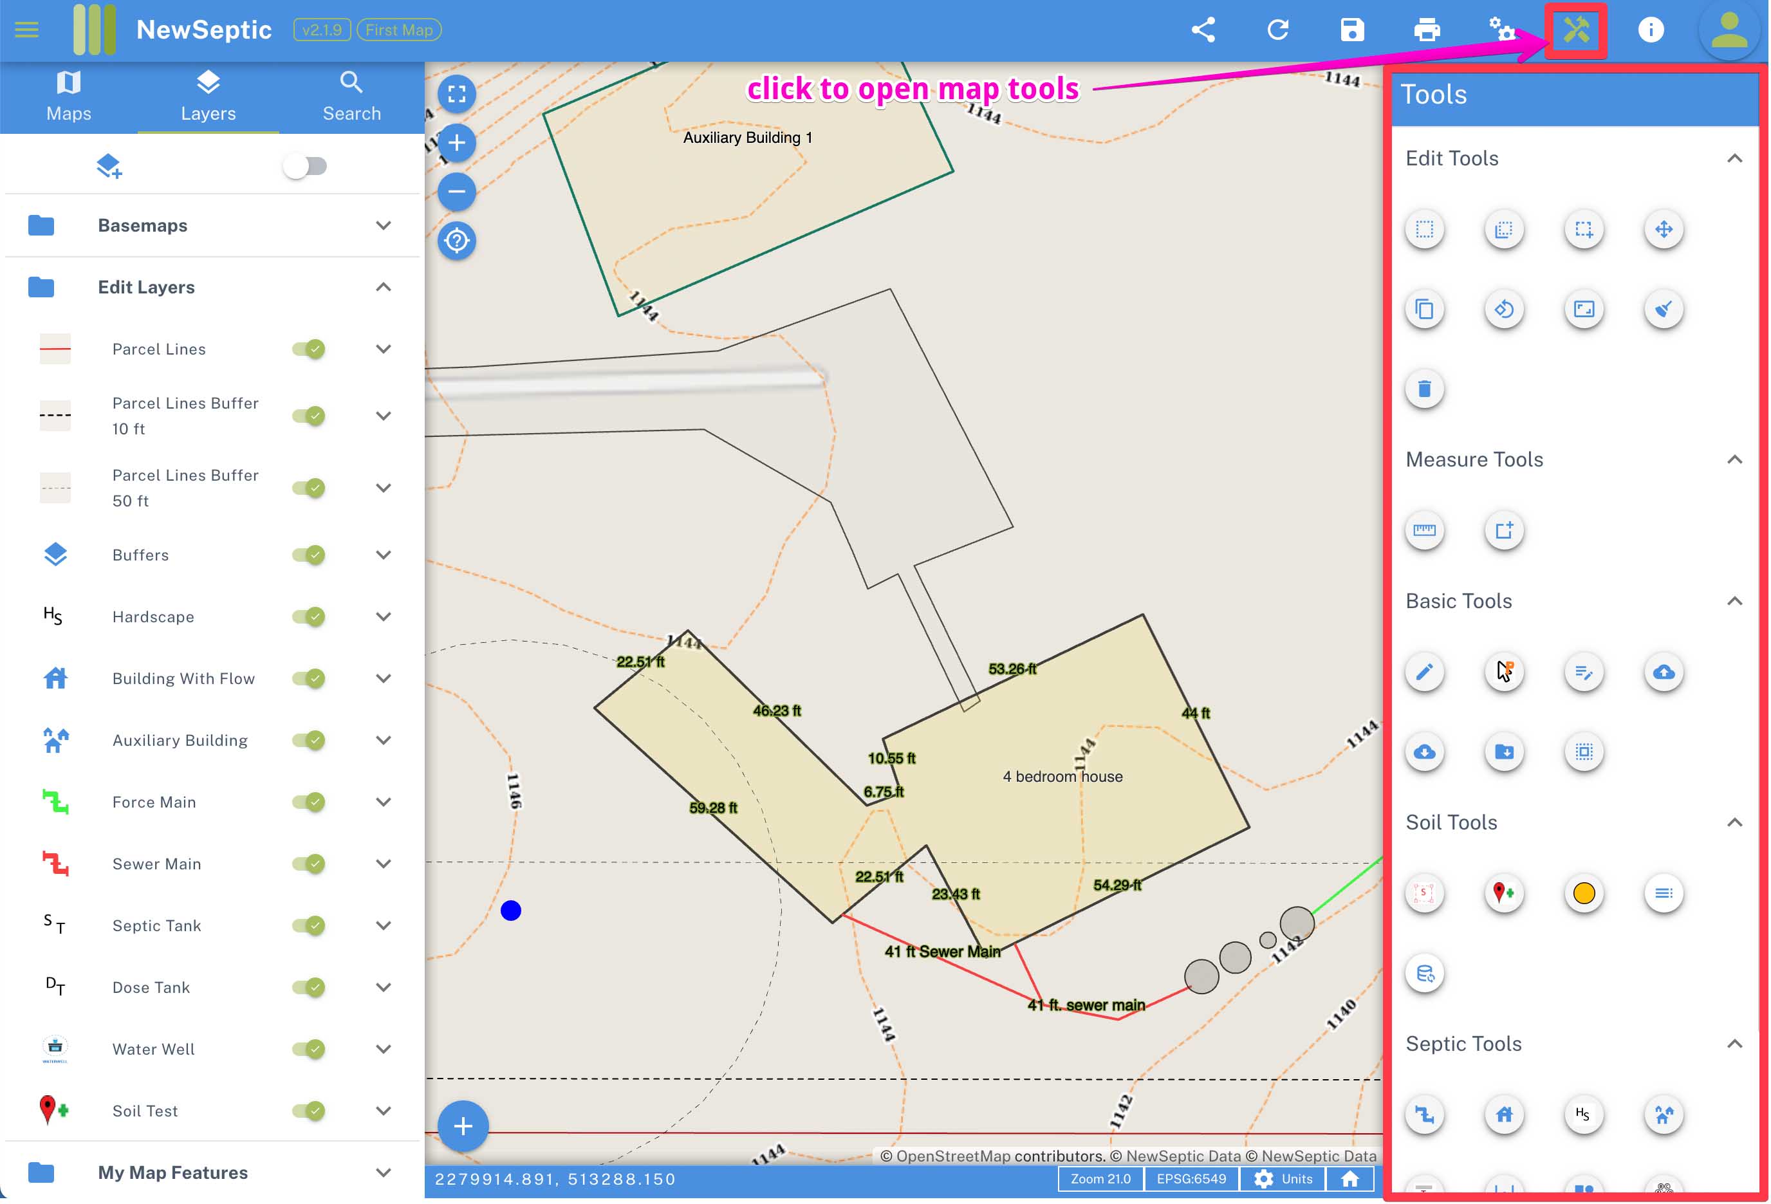Click the measure distance tool
This screenshot has width=1771, height=1204.
click(1424, 530)
